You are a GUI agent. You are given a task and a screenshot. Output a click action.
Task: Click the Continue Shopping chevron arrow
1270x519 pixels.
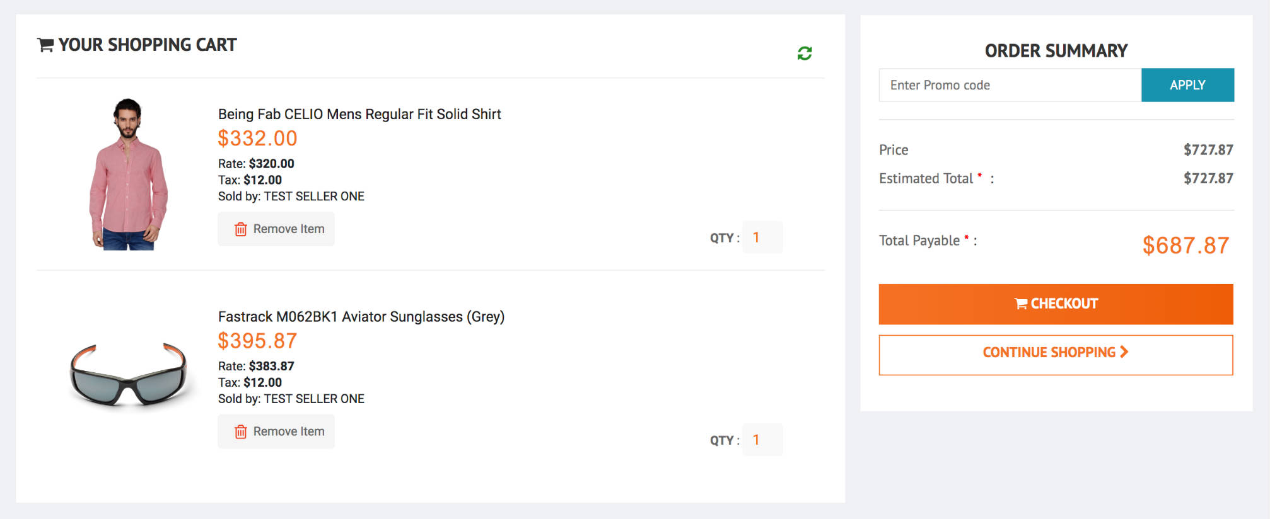tap(1124, 352)
